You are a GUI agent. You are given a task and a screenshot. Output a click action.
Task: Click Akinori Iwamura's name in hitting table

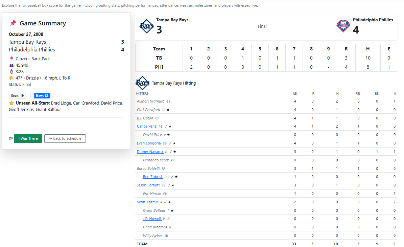click(x=150, y=101)
